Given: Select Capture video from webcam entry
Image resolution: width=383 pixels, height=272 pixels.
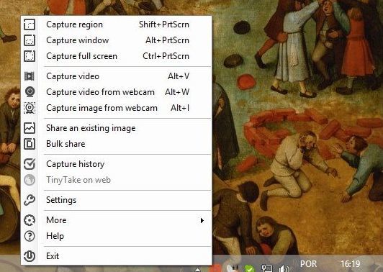Looking at the screenshot, I should [100, 92].
